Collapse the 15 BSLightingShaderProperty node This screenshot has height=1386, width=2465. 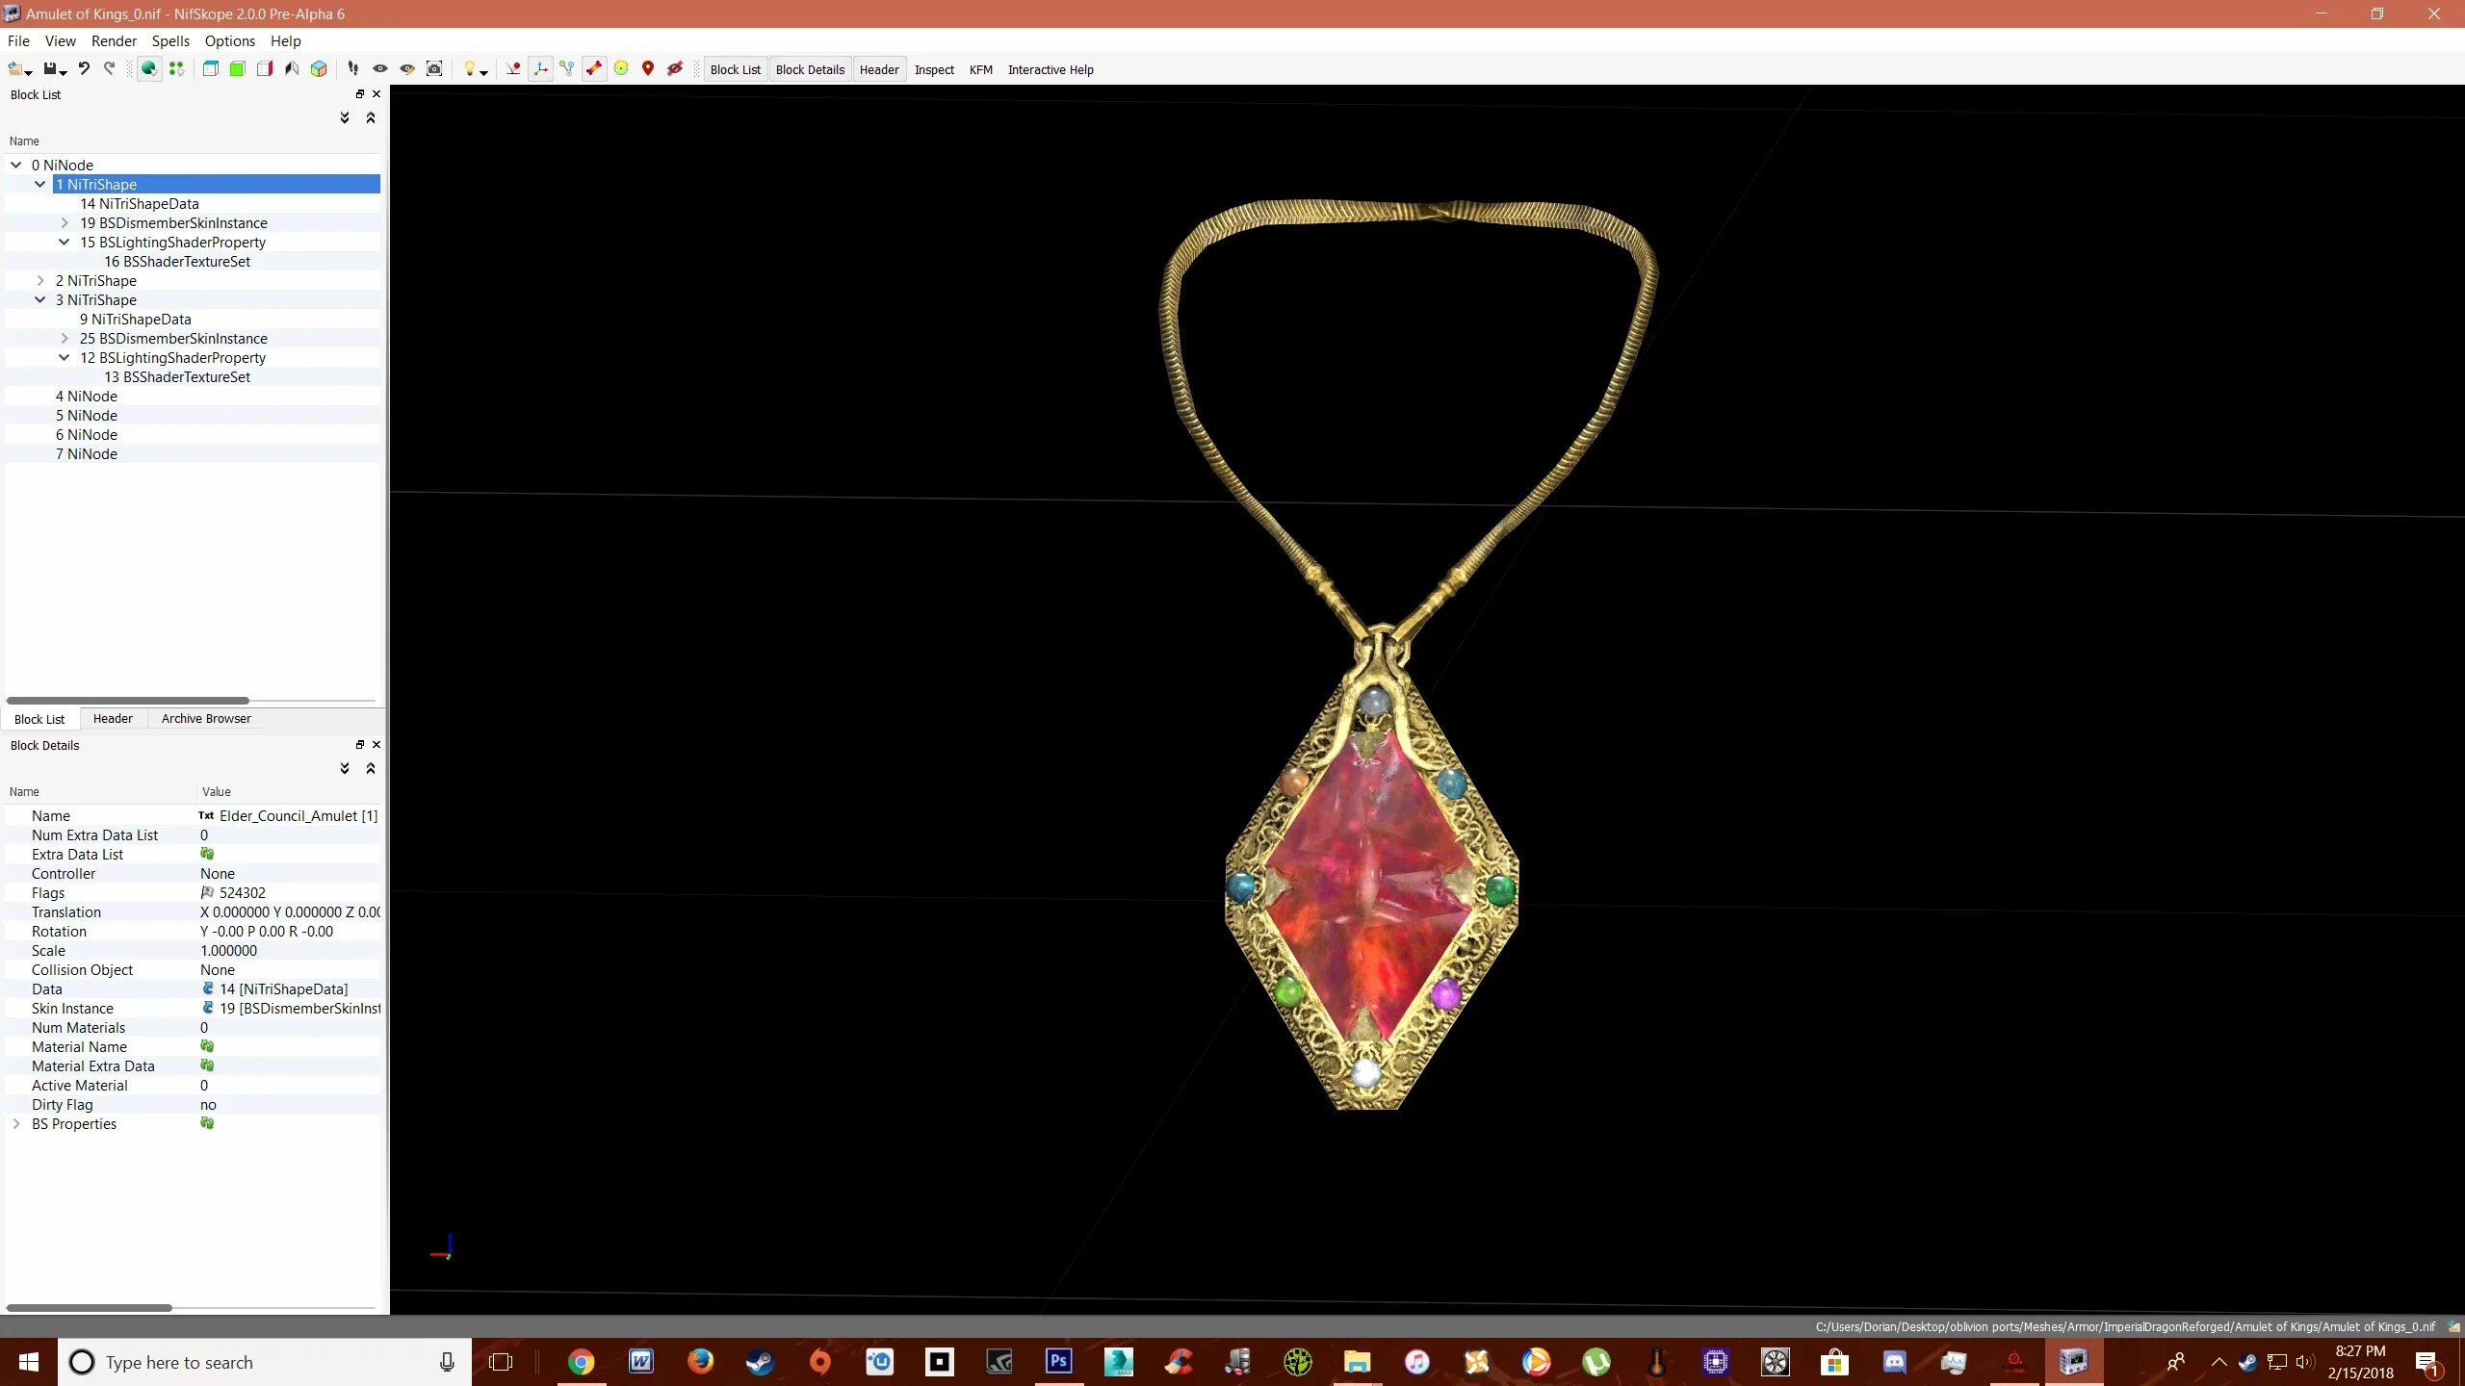point(65,243)
